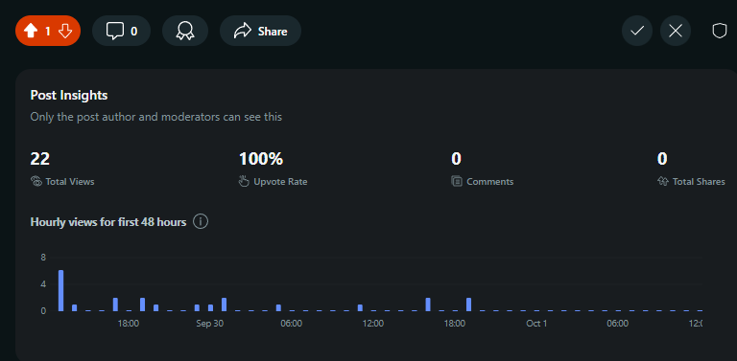
Task: Approve the post with the checkmark icon
Action: click(637, 31)
